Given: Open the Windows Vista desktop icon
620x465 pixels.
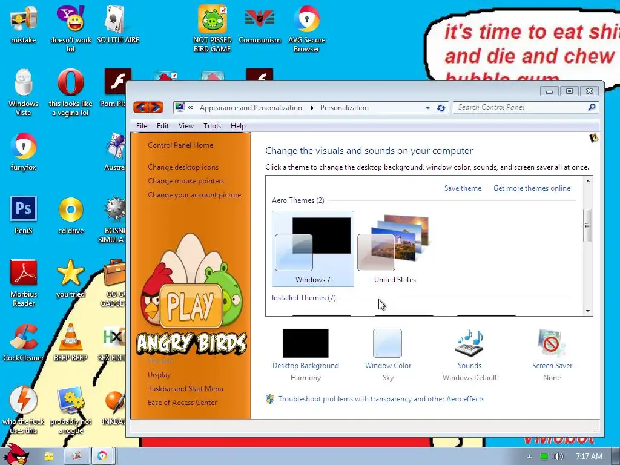Looking at the screenshot, I should (x=24, y=92).
